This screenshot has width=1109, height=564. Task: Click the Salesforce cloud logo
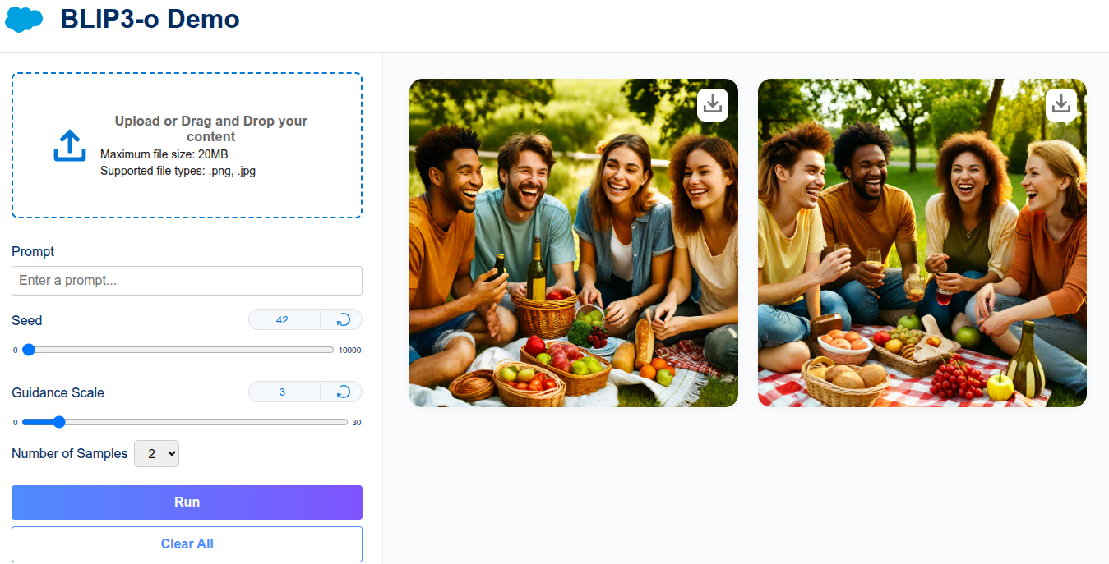pyautogui.click(x=24, y=19)
